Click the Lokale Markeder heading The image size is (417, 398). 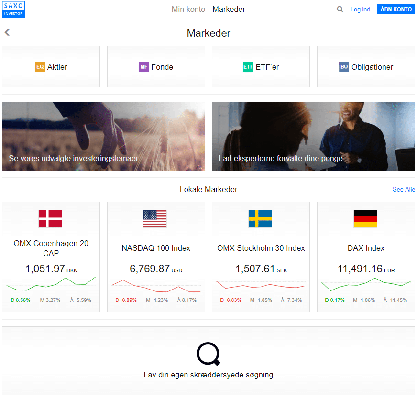tap(208, 189)
